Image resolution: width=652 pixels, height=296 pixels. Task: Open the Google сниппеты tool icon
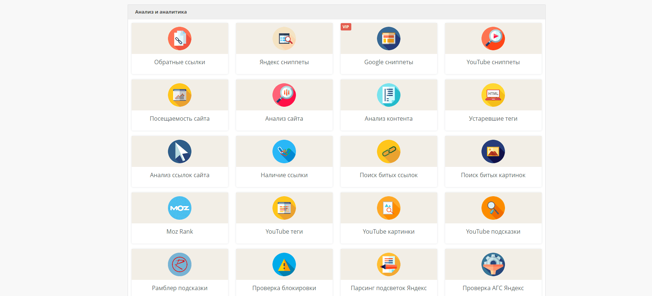(389, 39)
